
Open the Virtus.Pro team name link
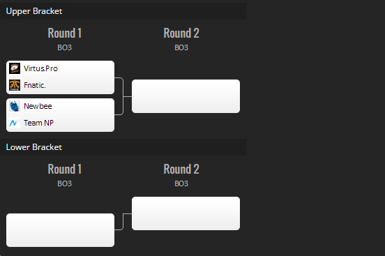pos(40,68)
